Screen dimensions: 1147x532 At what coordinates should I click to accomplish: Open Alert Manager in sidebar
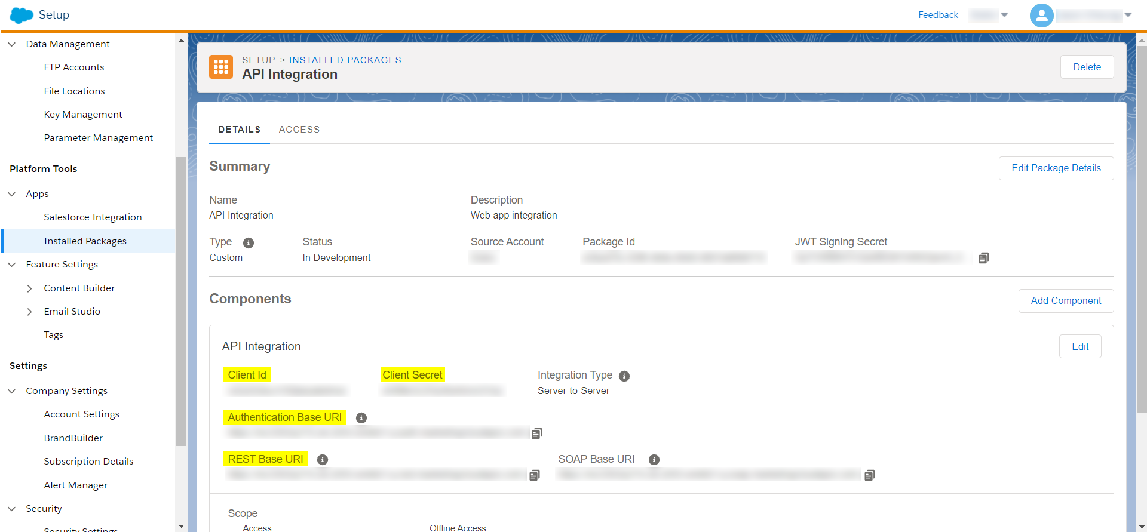coord(75,485)
